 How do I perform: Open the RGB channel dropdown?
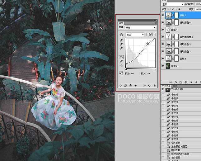[x=135, y=35]
